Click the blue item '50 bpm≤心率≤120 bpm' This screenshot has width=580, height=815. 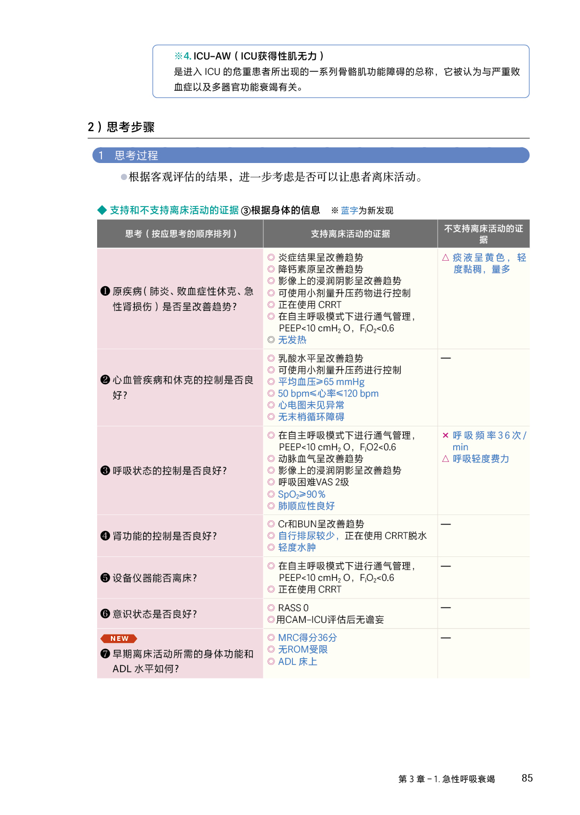[x=328, y=393]
